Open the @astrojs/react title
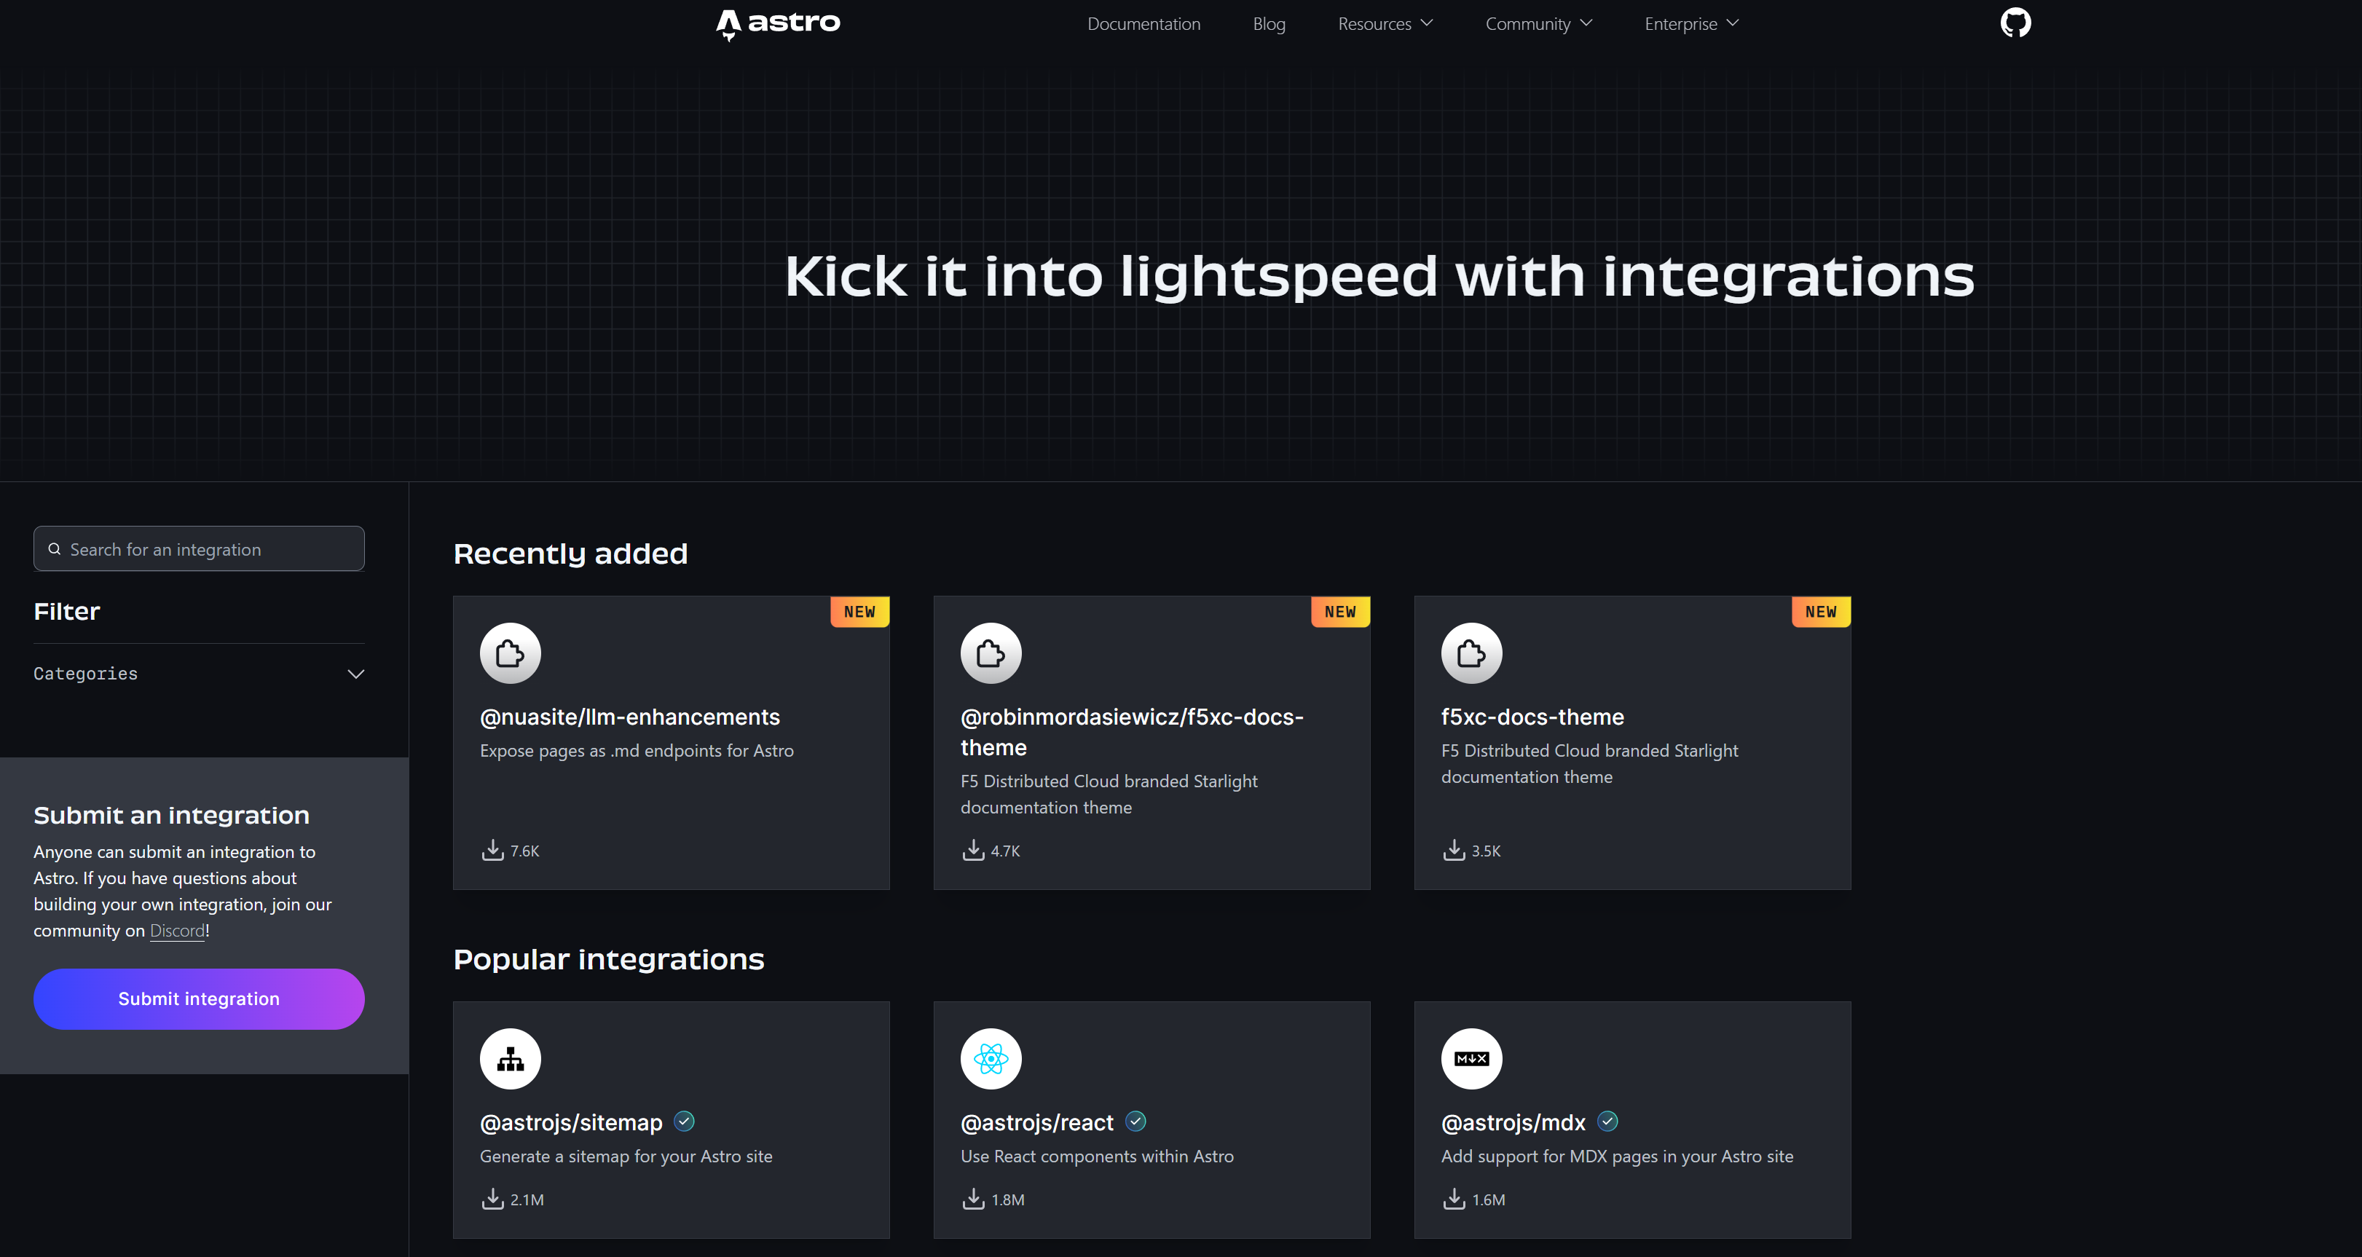This screenshot has width=2362, height=1257. pos(1036,1122)
